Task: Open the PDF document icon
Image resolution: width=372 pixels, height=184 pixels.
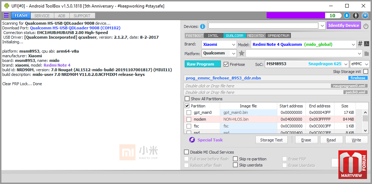Action: (366, 44)
